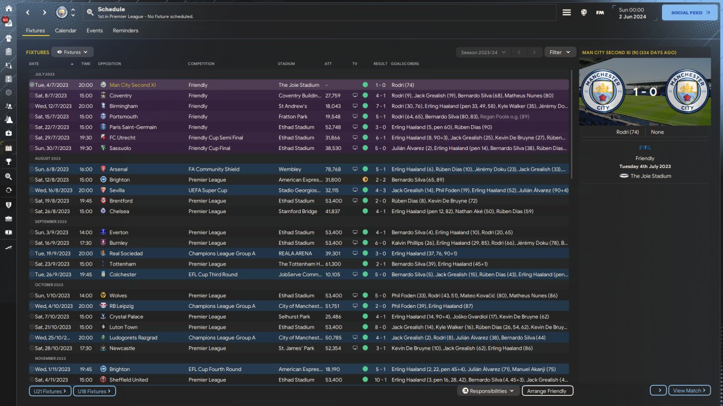Open the Competitions trophy icon
The height and width of the screenshot is (406, 723).
[8, 162]
